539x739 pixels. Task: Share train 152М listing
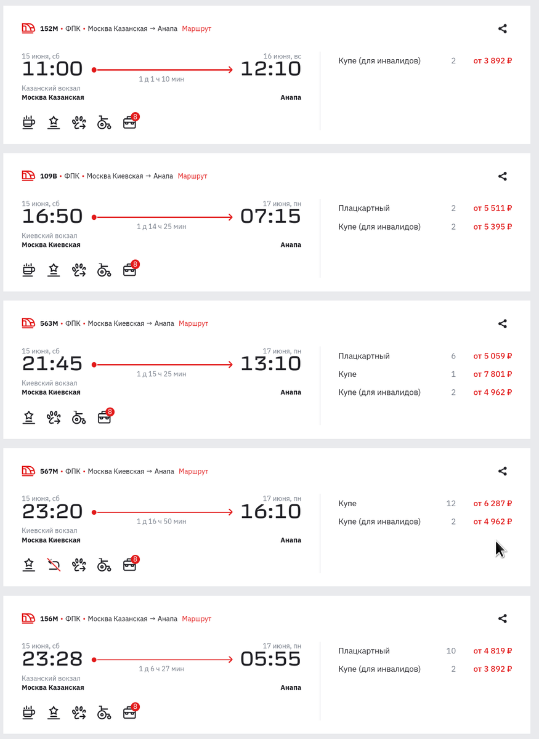point(503,28)
